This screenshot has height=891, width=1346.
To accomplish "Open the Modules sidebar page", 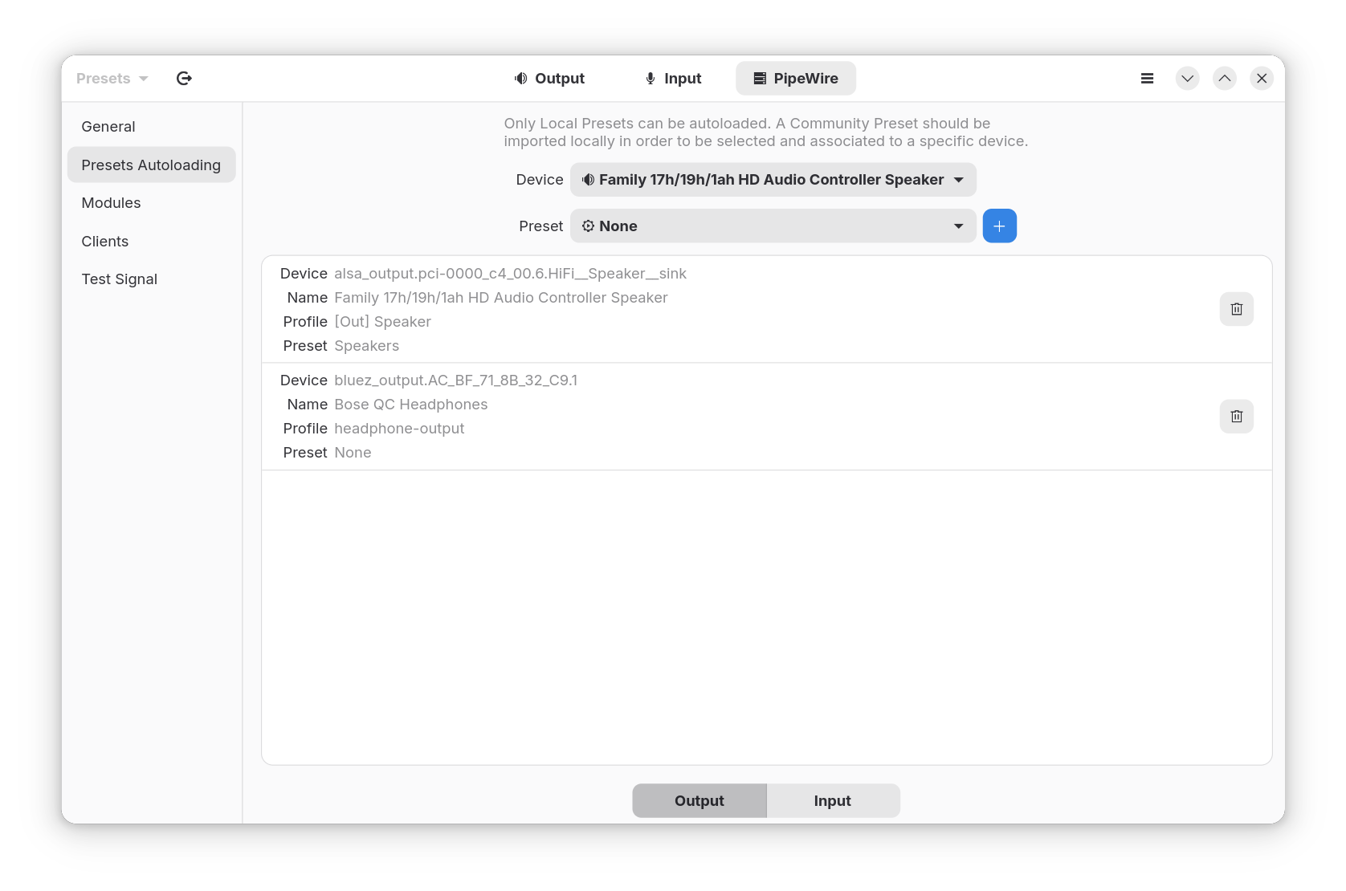I will click(x=111, y=203).
